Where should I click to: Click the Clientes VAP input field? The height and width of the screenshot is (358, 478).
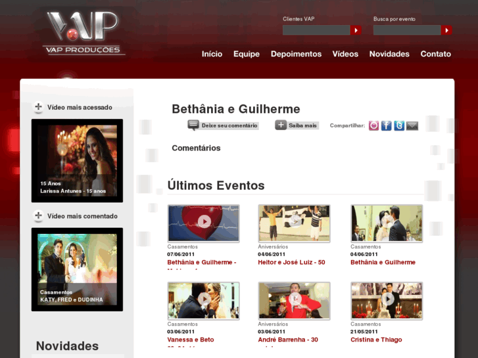[x=316, y=30]
